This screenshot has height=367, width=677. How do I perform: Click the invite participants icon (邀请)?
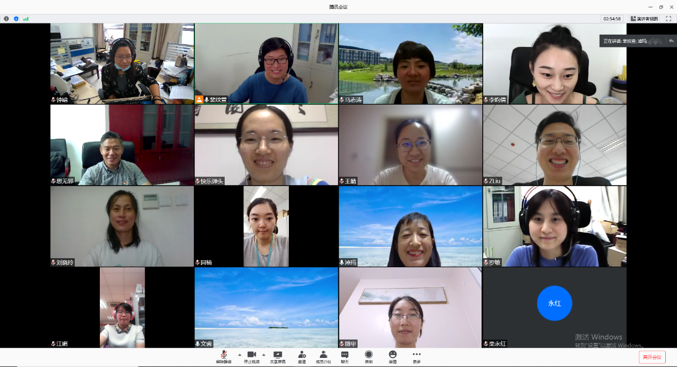click(302, 356)
